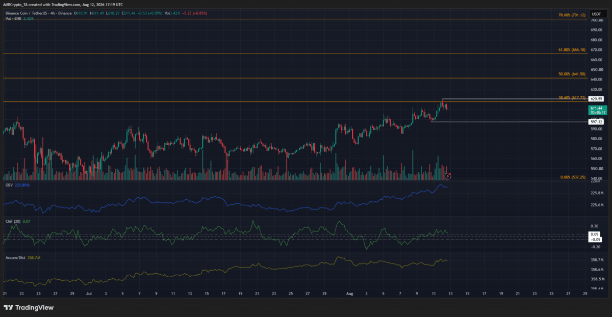Click the 670.00 price axis label
Screen dimensions: 612x317
click(596, 50)
